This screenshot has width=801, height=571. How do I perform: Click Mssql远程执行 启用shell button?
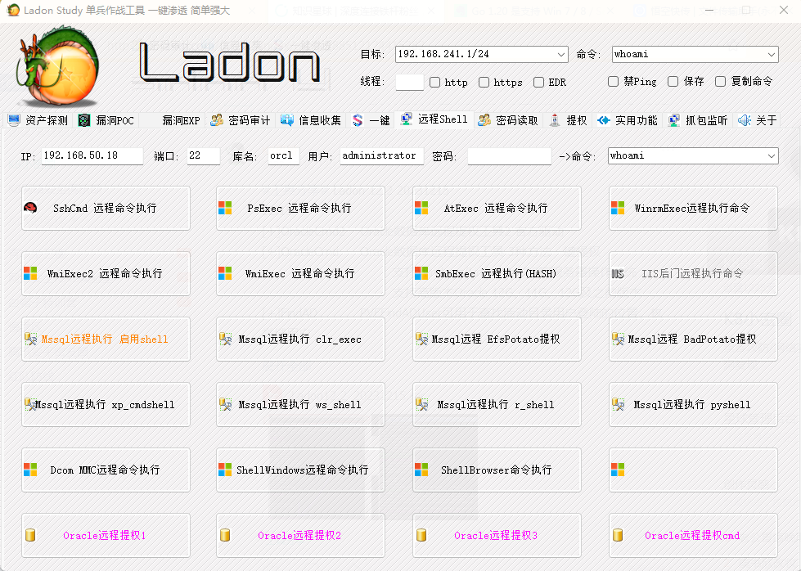click(106, 339)
